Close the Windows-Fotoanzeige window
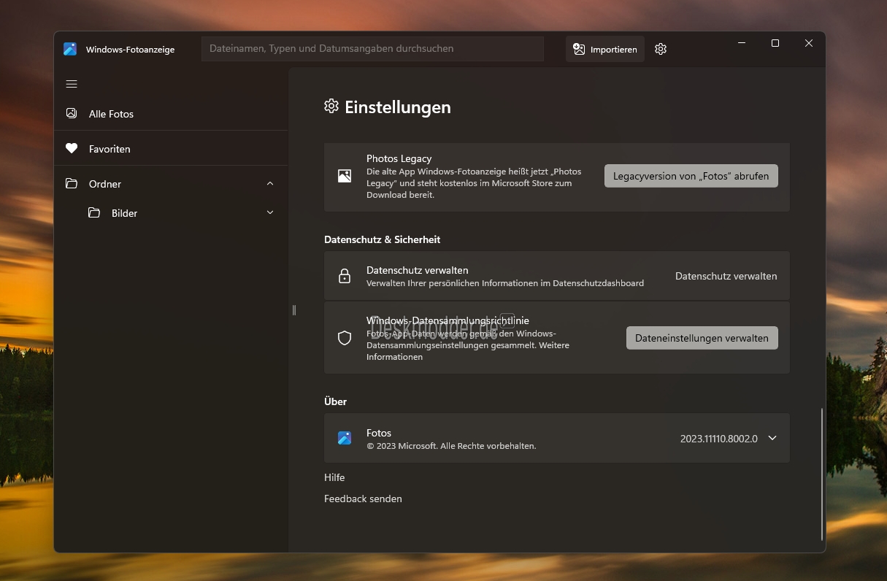 point(809,43)
